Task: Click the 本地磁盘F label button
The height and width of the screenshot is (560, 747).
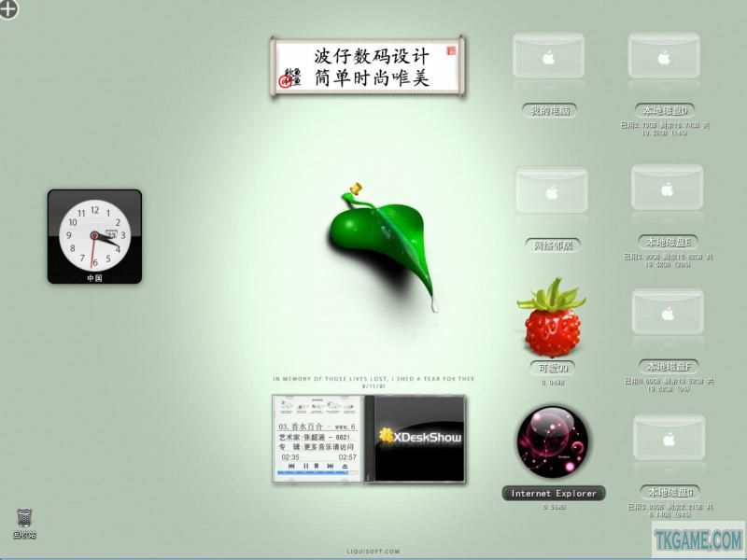Action: click(669, 366)
